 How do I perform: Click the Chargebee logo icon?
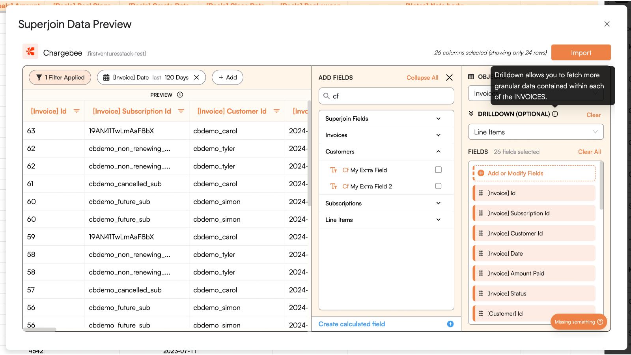click(x=30, y=52)
